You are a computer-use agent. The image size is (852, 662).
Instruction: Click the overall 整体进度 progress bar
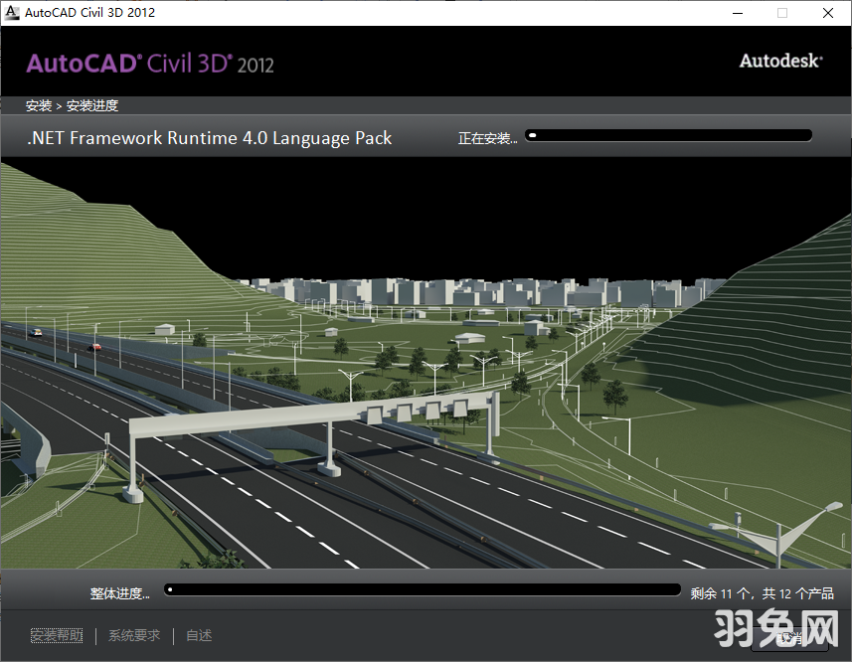click(x=423, y=590)
